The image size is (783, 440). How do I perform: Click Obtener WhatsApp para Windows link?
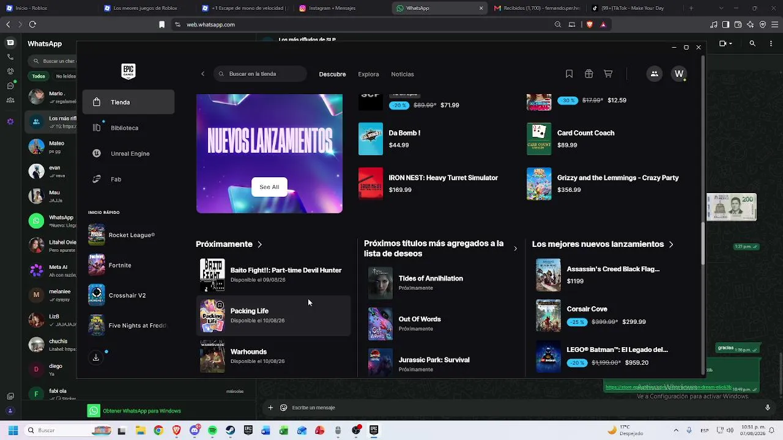141,411
